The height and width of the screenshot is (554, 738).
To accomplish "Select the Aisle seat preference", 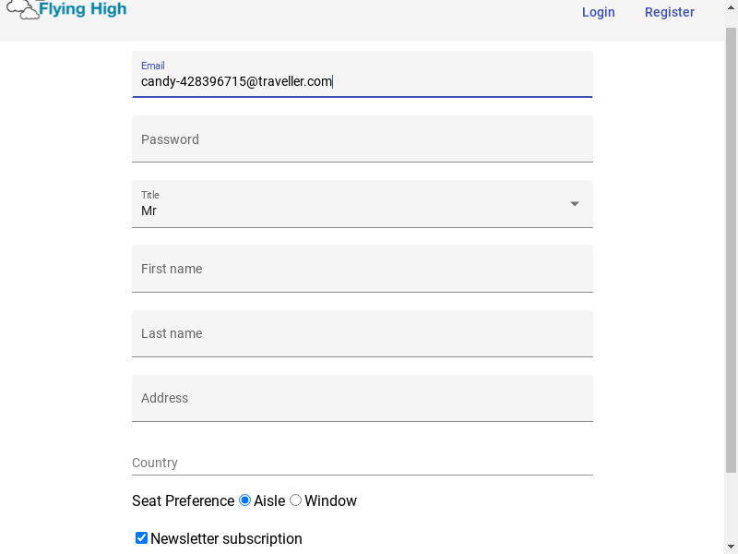I will pos(244,500).
